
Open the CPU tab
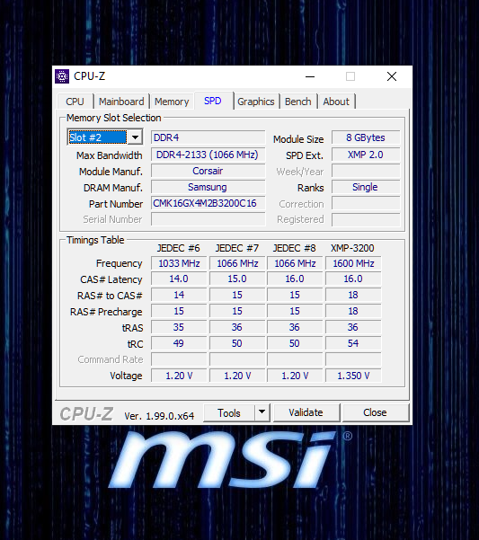75,102
